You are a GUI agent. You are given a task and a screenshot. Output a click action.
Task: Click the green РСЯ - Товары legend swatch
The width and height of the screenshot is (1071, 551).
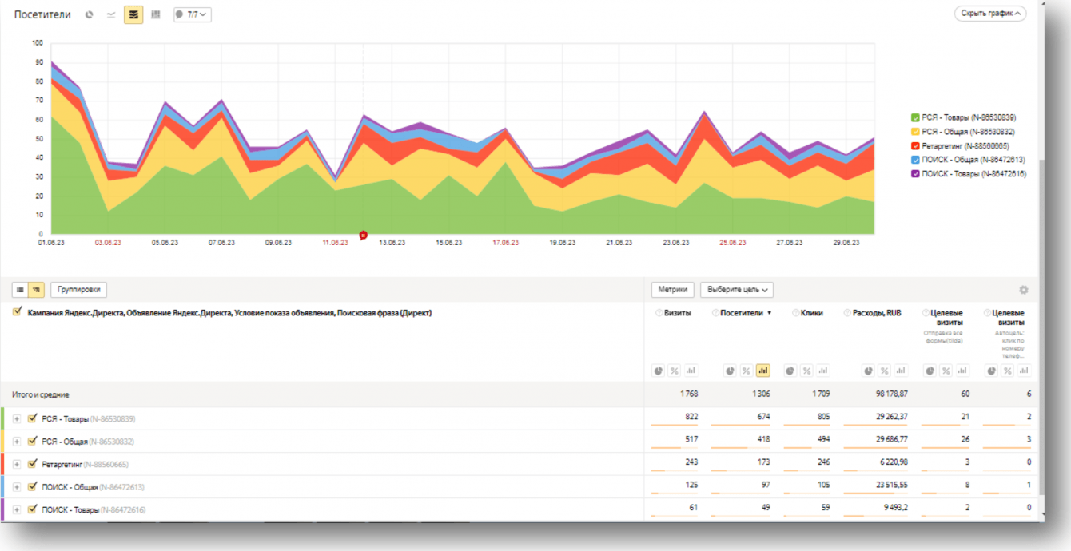915,117
